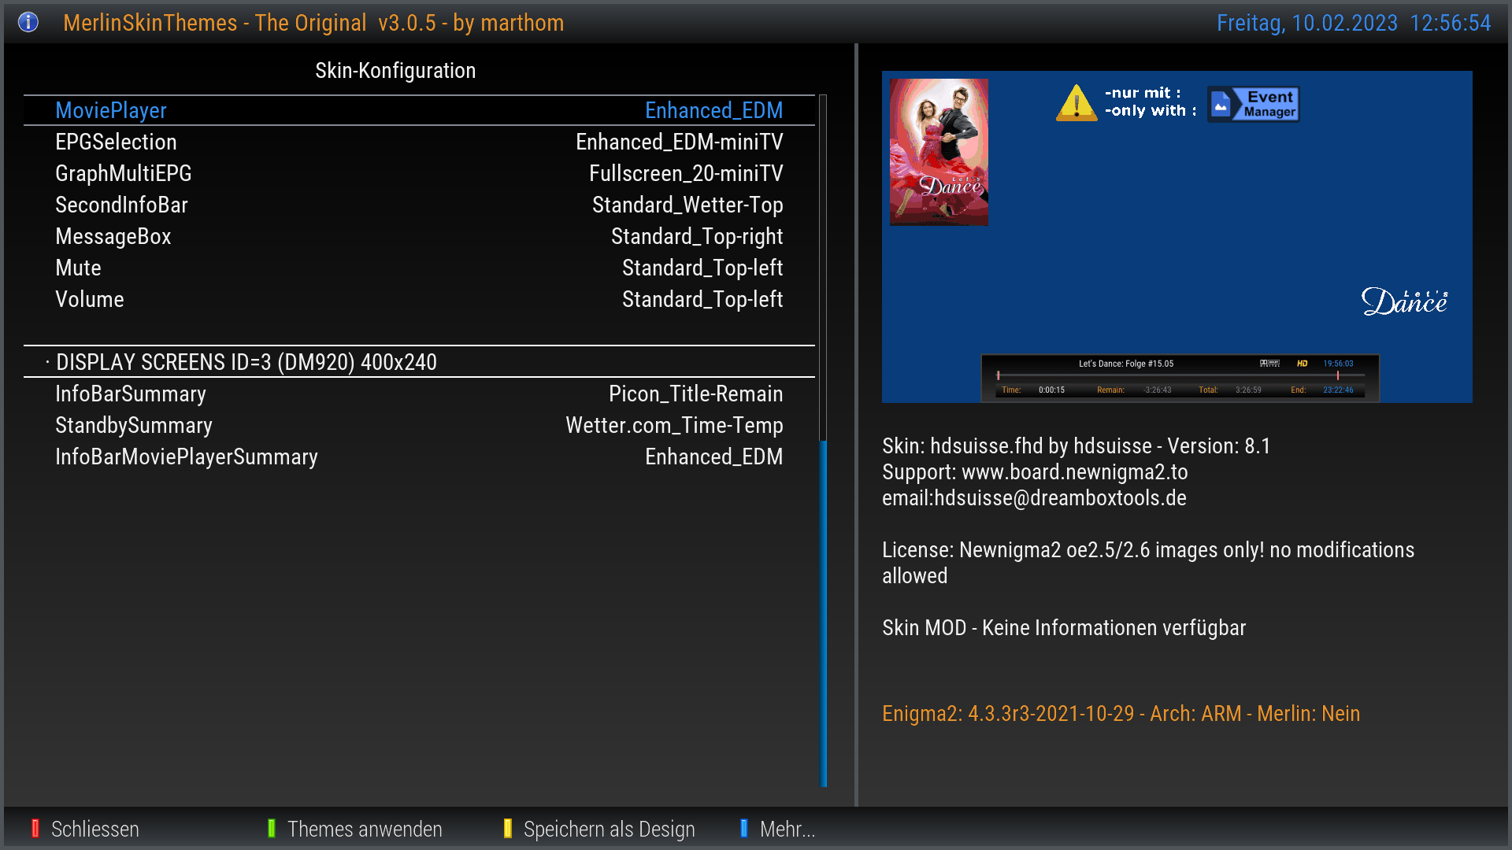Viewport: 1512px width, 850px height.
Task: Change MessageBox Standard_Top-right value
Action: point(696,236)
